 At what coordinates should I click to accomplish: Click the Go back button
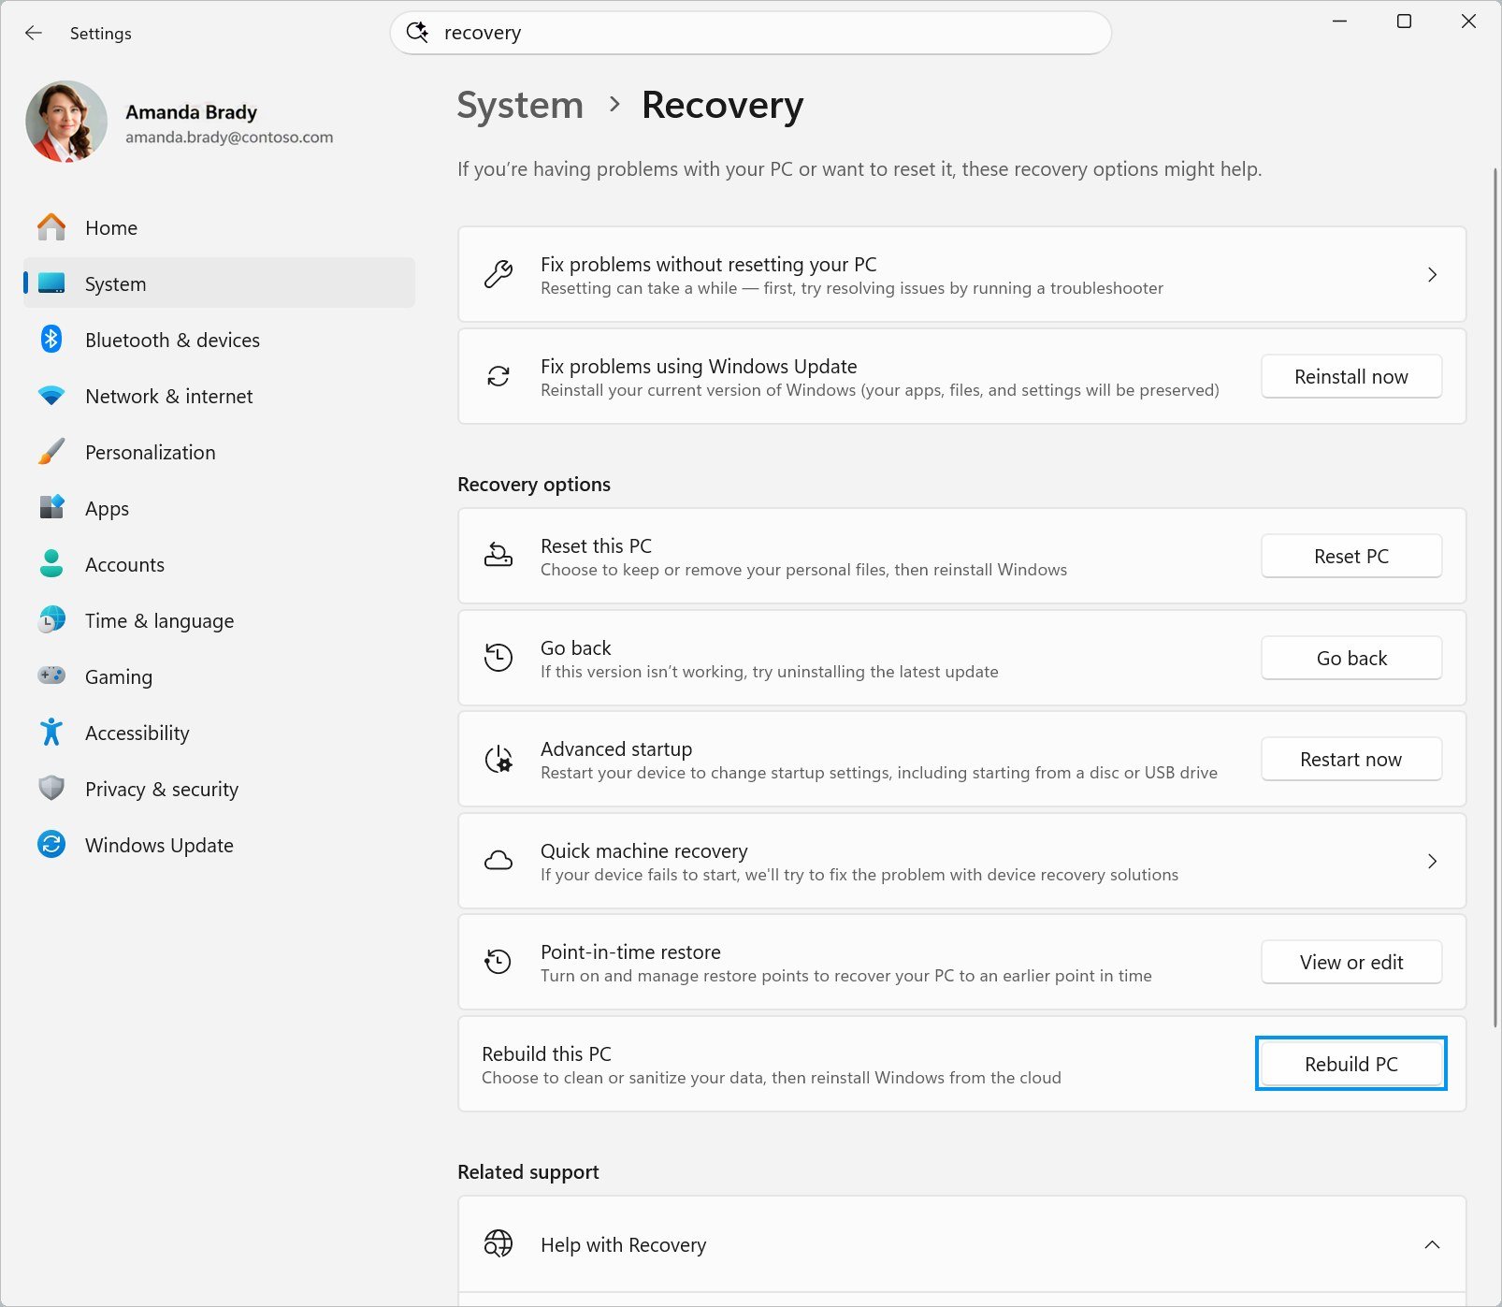[1350, 658]
